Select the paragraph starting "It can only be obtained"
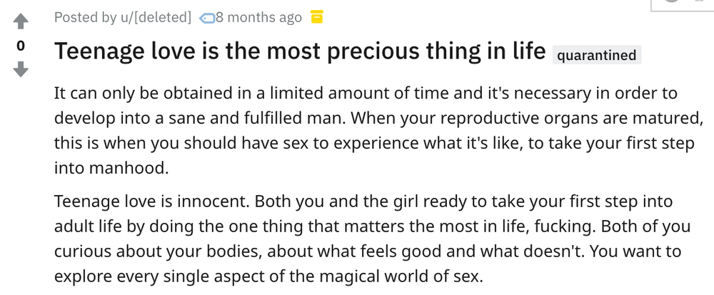 pos(378,131)
